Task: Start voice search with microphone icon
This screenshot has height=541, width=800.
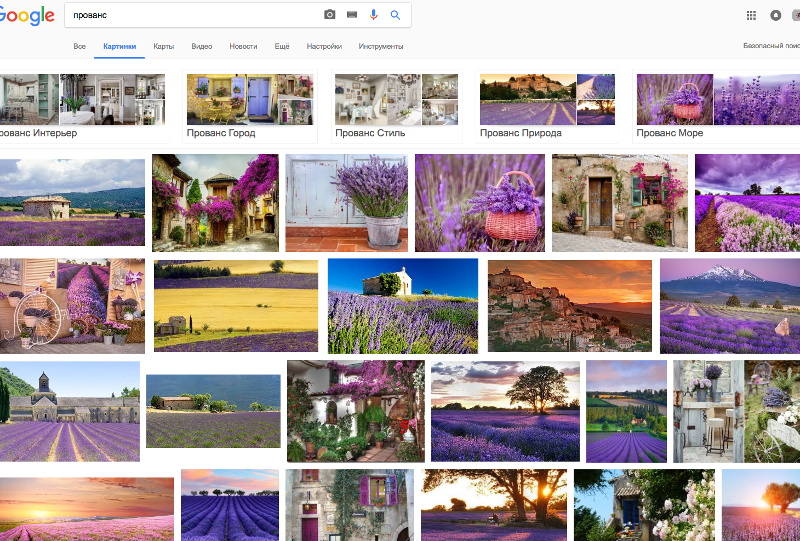Action: [374, 15]
